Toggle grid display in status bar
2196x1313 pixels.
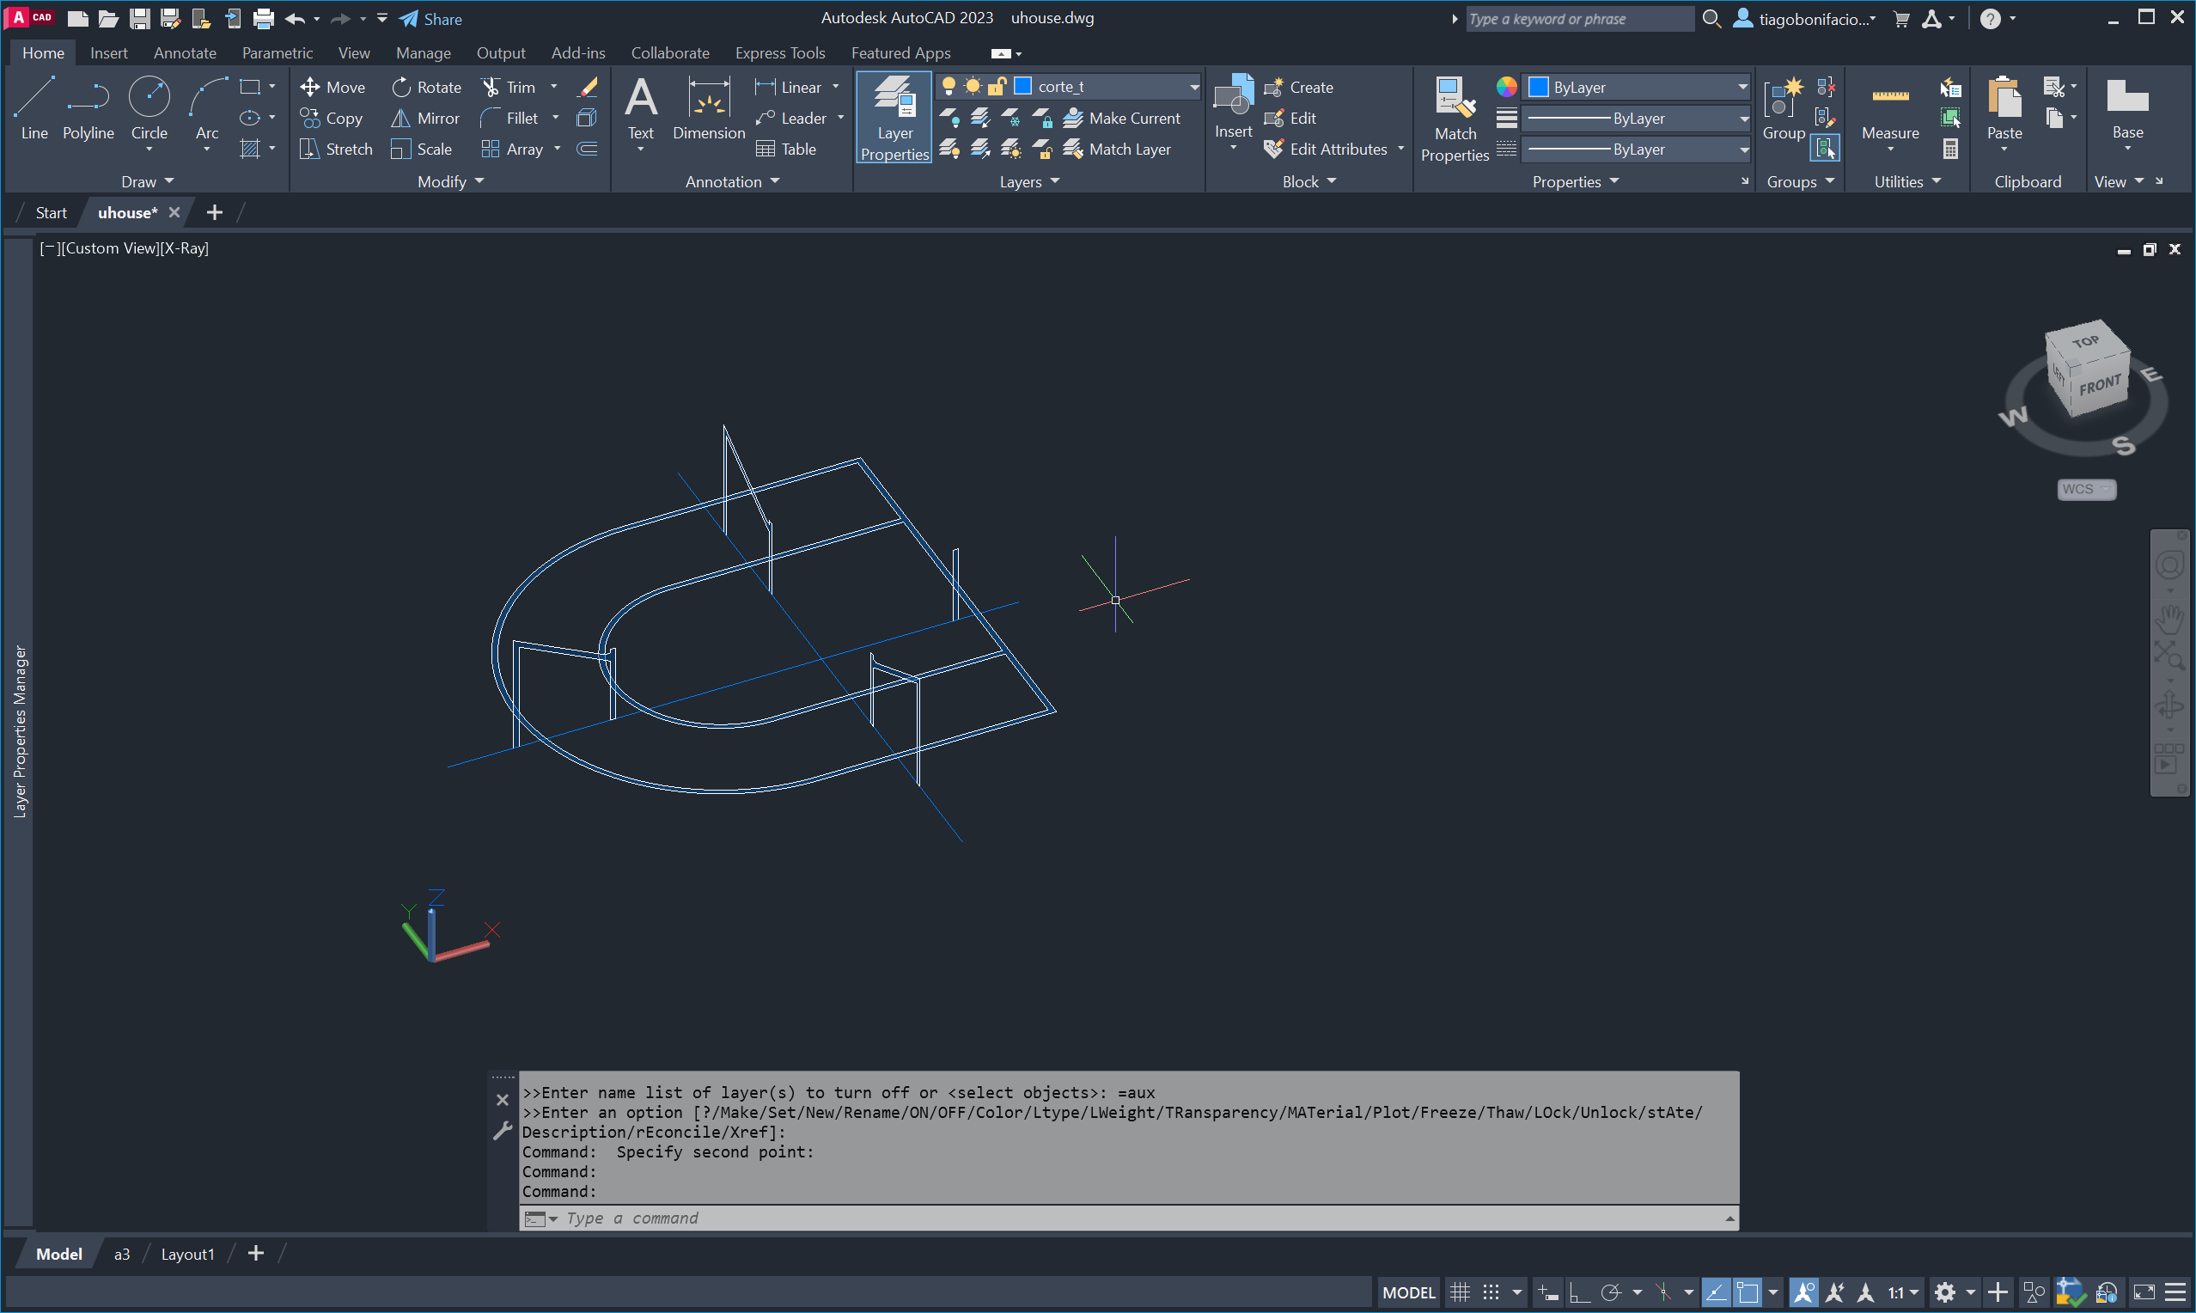(1460, 1292)
